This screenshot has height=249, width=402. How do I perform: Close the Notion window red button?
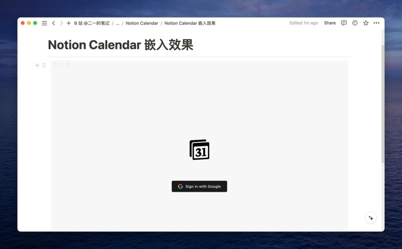[x=23, y=23]
